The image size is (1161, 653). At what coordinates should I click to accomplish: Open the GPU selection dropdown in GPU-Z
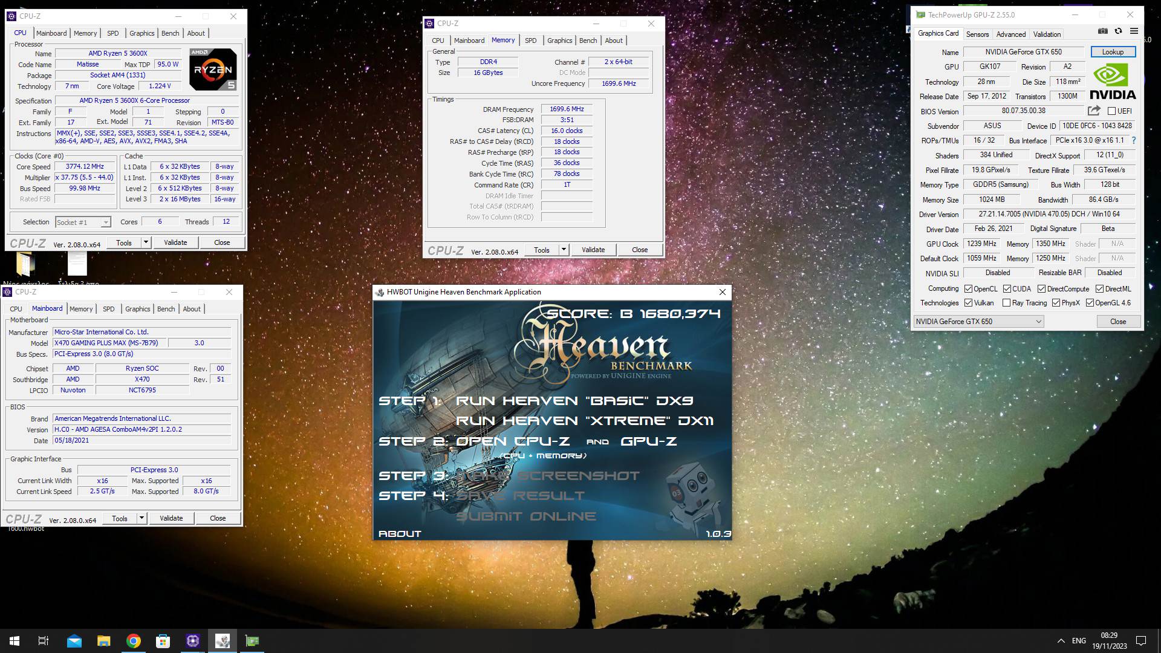[978, 322]
